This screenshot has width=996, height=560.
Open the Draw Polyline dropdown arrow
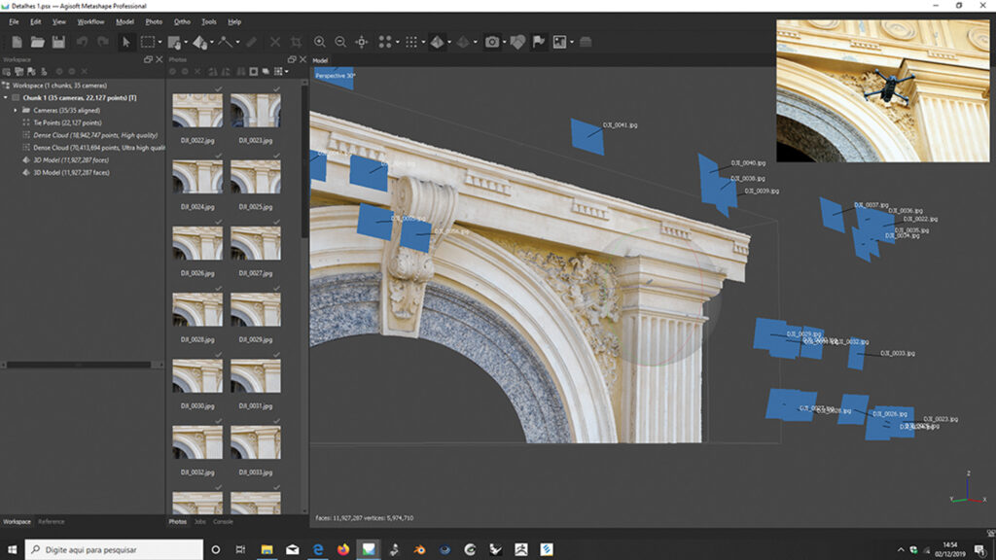(237, 43)
